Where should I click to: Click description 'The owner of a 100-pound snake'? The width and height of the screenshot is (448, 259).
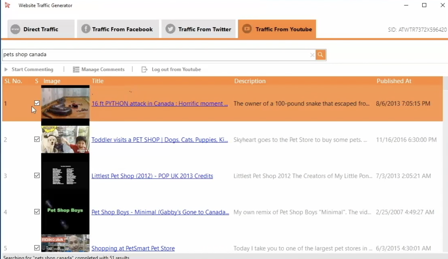pos(302,103)
